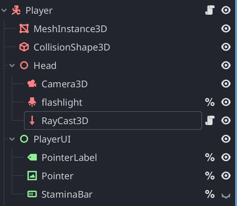Collapse the Head node children
This screenshot has width=237, height=206.
12,66
